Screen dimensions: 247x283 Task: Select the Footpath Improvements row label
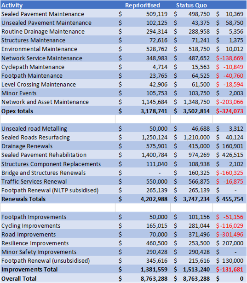tap(34, 217)
